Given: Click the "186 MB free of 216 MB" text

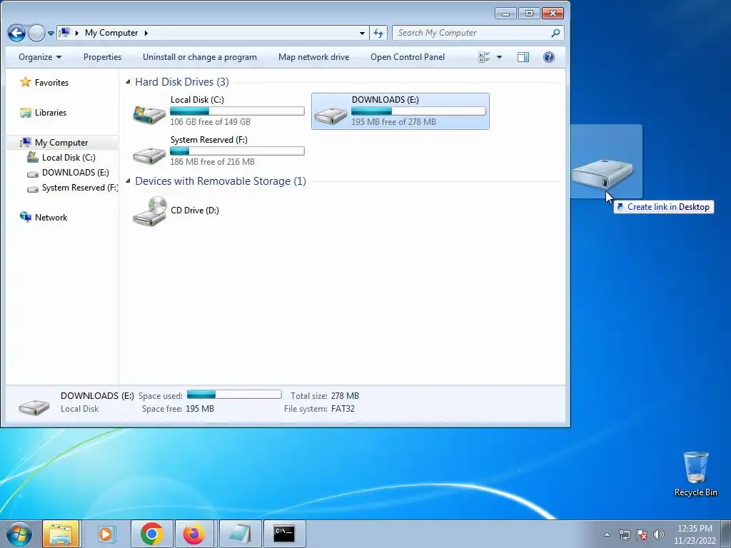Looking at the screenshot, I should (x=212, y=162).
